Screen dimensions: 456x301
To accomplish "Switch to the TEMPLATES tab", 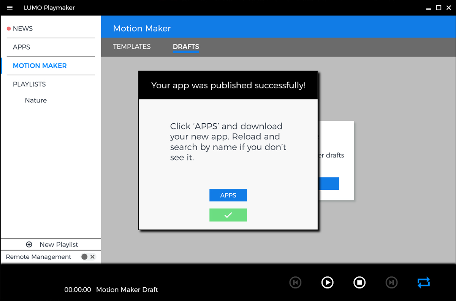I will [x=132, y=47].
